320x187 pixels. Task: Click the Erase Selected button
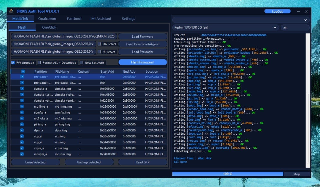tap(35, 162)
